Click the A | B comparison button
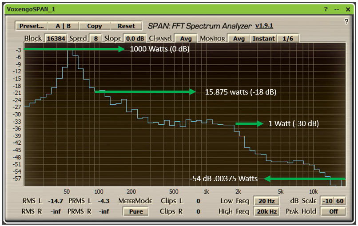This screenshot has width=358, height=226. (63, 26)
